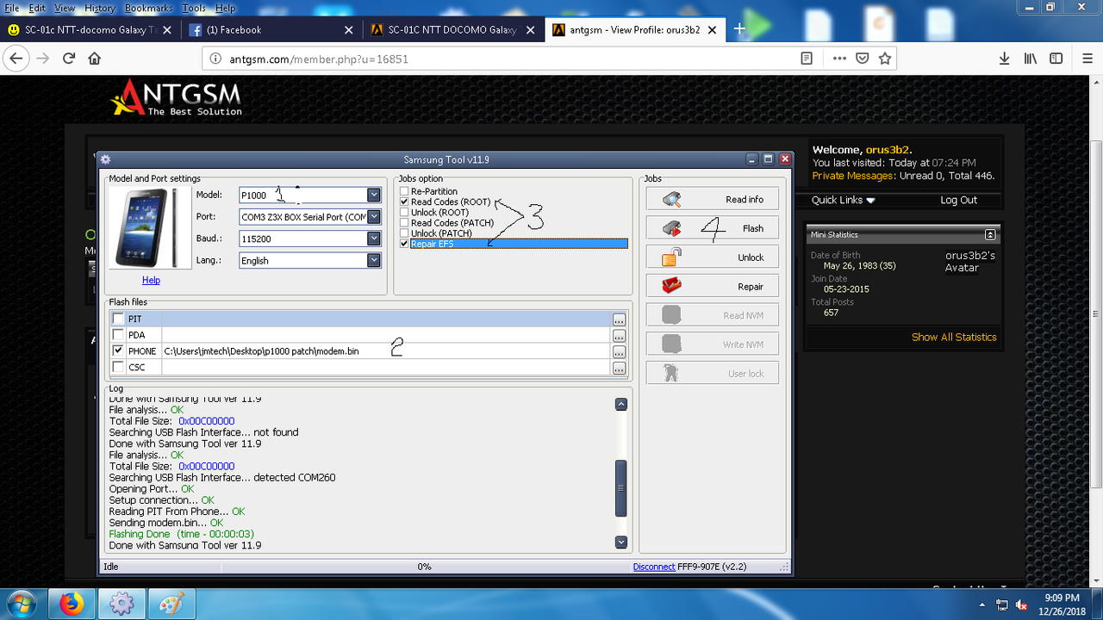This screenshot has width=1103, height=620.
Task: Show the Firefox sidebar
Action: (x=1056, y=59)
